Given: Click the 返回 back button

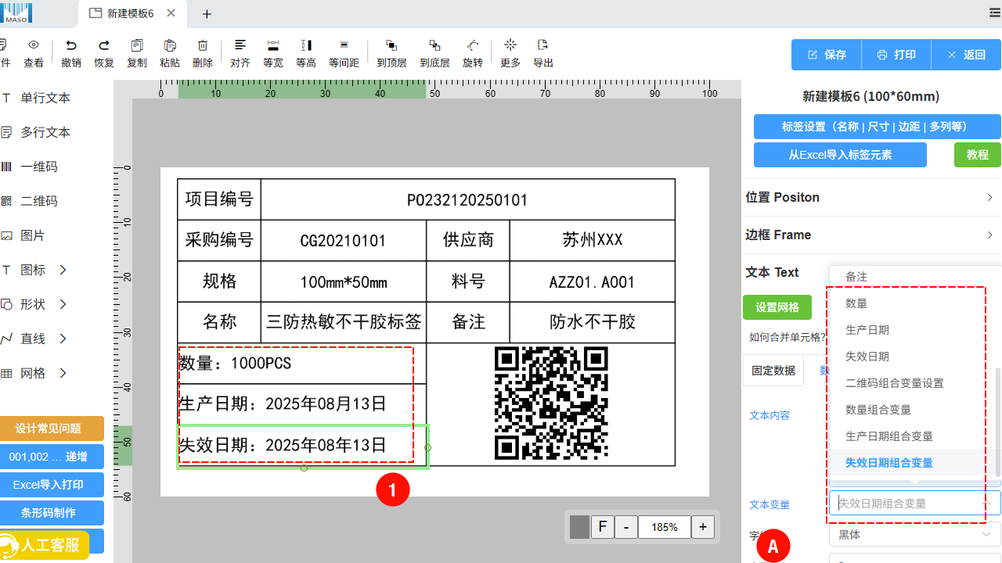Looking at the screenshot, I should pos(966,55).
